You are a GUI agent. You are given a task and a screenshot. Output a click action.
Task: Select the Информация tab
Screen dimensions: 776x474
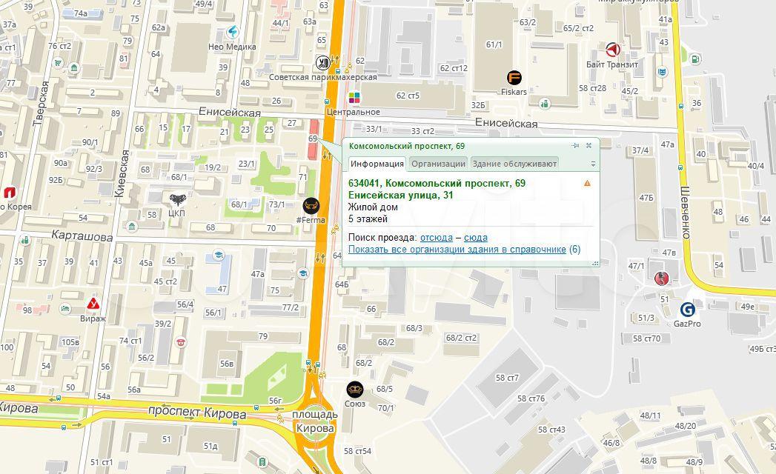tap(377, 164)
